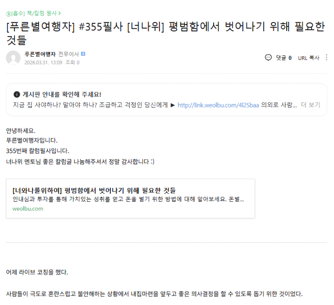Click the breadcrumb chevron arrow
Screen dimensions: 334x305
[x=60, y=14]
